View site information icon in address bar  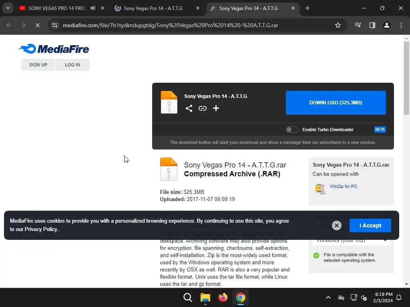click(55, 25)
